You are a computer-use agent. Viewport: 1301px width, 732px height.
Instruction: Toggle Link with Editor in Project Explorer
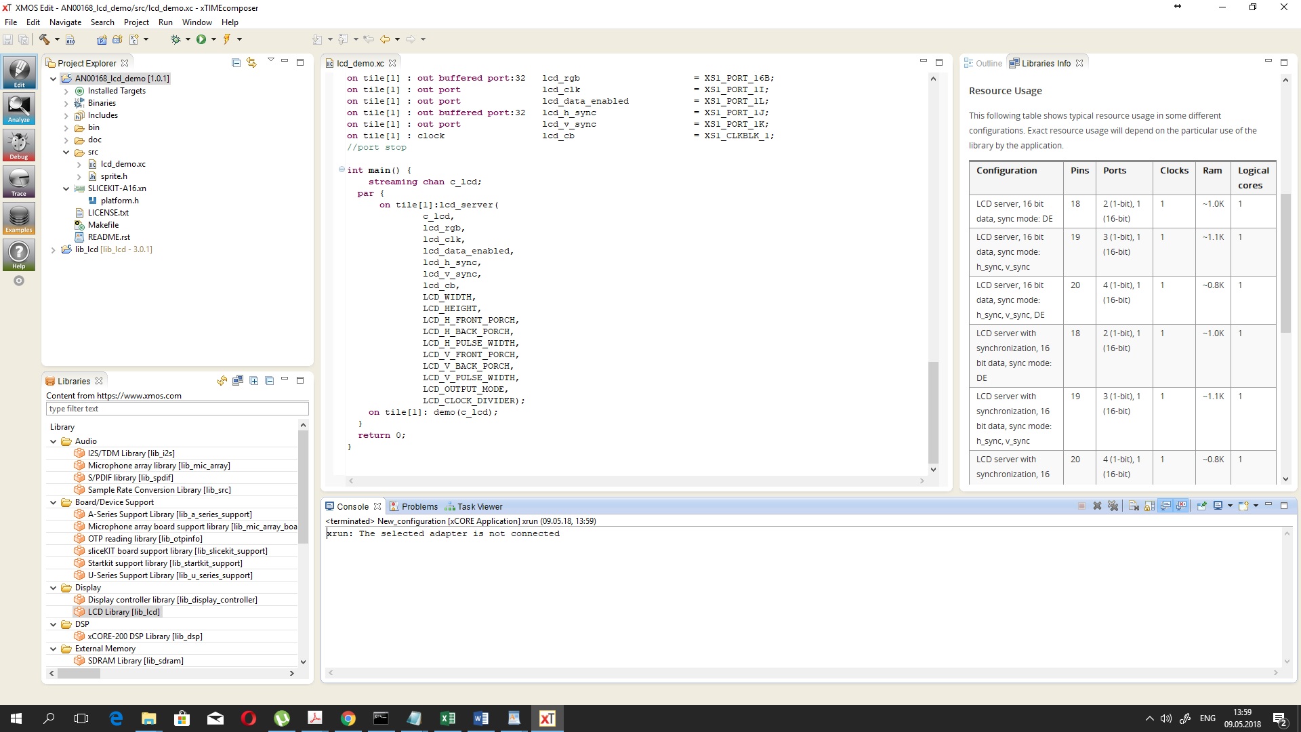(251, 63)
